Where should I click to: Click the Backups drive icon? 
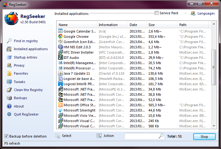[9, 98]
